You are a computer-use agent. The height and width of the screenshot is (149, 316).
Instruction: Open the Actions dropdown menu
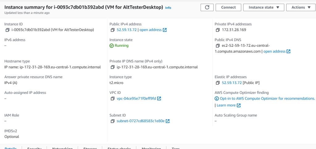301,7
